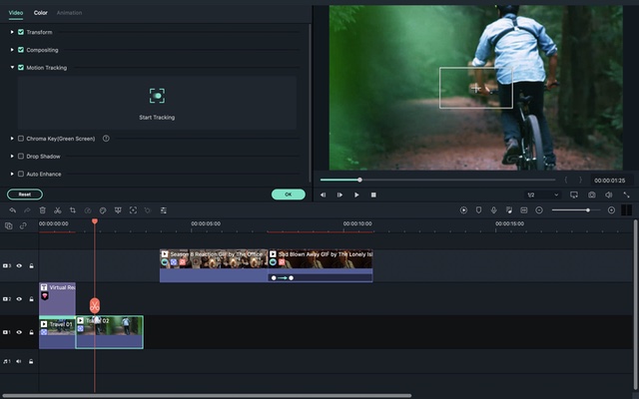Lock video track 3
The image size is (639, 399).
pyautogui.click(x=31, y=266)
